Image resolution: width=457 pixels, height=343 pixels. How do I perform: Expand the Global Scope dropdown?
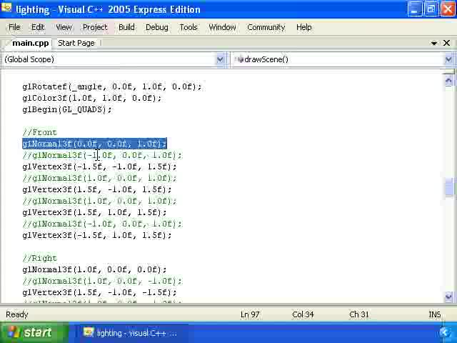tap(220, 59)
